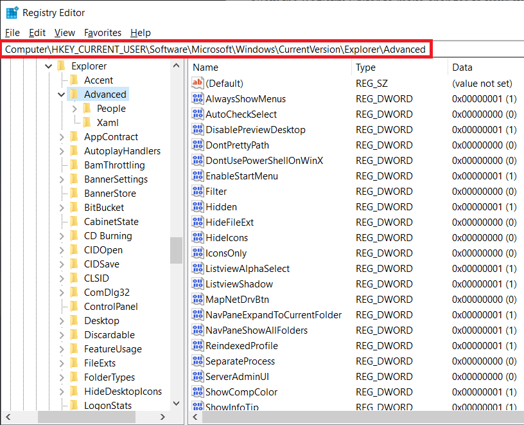Open the Edit menu

pyautogui.click(x=37, y=33)
